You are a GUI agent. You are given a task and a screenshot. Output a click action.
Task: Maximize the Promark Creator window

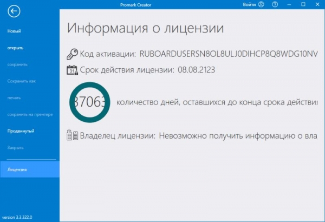click(x=303, y=4)
